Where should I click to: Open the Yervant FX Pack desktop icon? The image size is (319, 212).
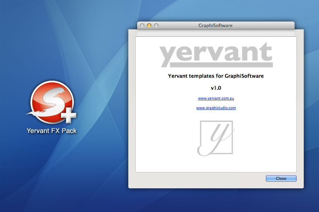(x=52, y=102)
